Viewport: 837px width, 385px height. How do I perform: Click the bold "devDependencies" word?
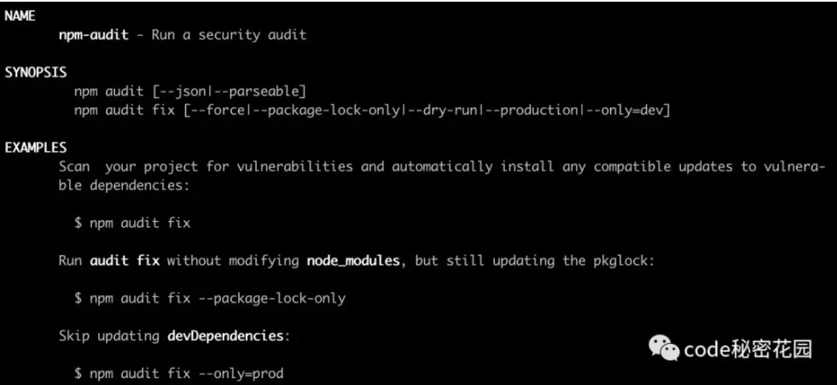(x=225, y=335)
